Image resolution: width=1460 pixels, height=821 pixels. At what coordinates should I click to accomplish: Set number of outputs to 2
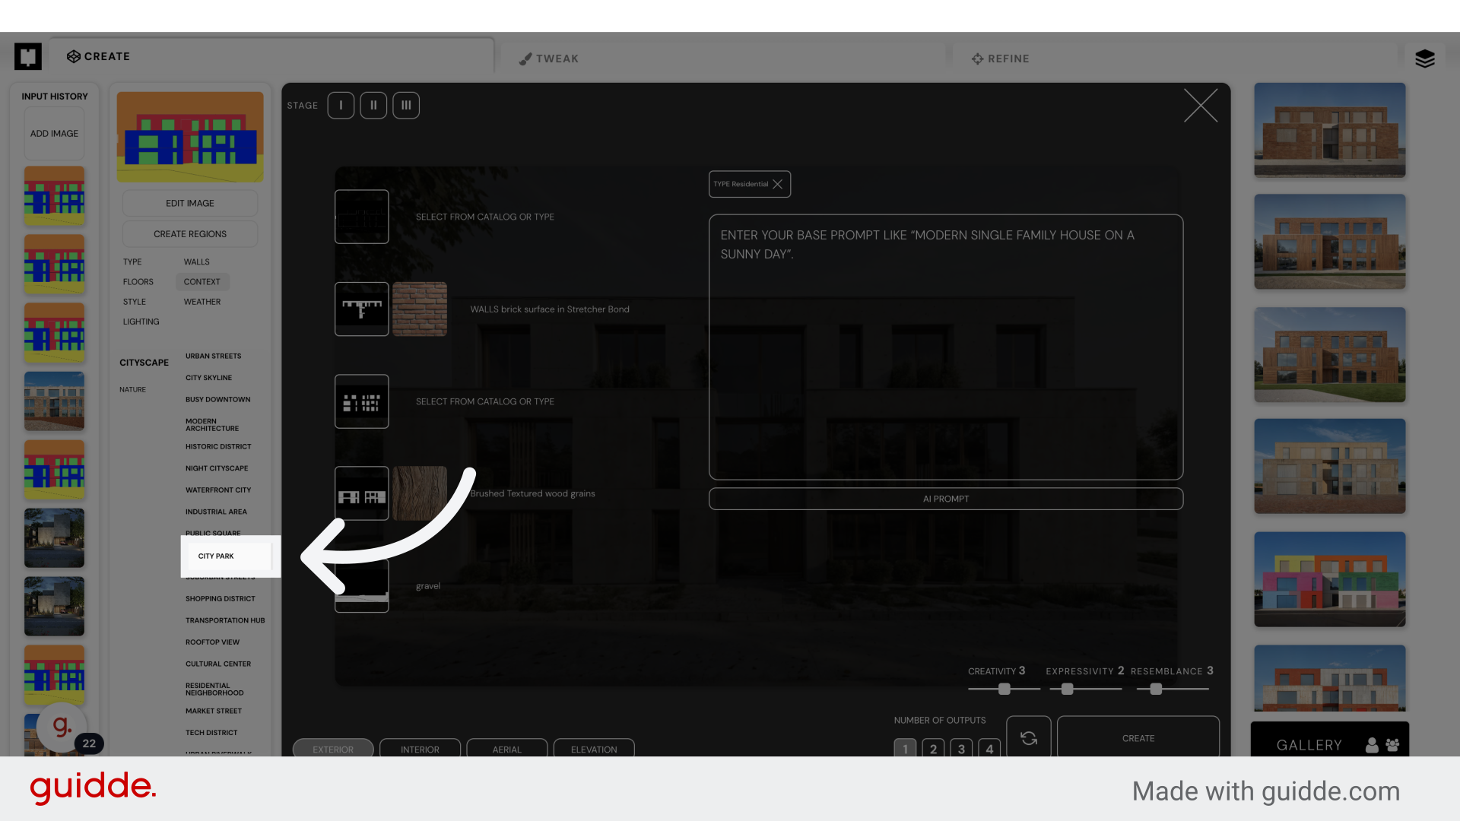point(933,748)
